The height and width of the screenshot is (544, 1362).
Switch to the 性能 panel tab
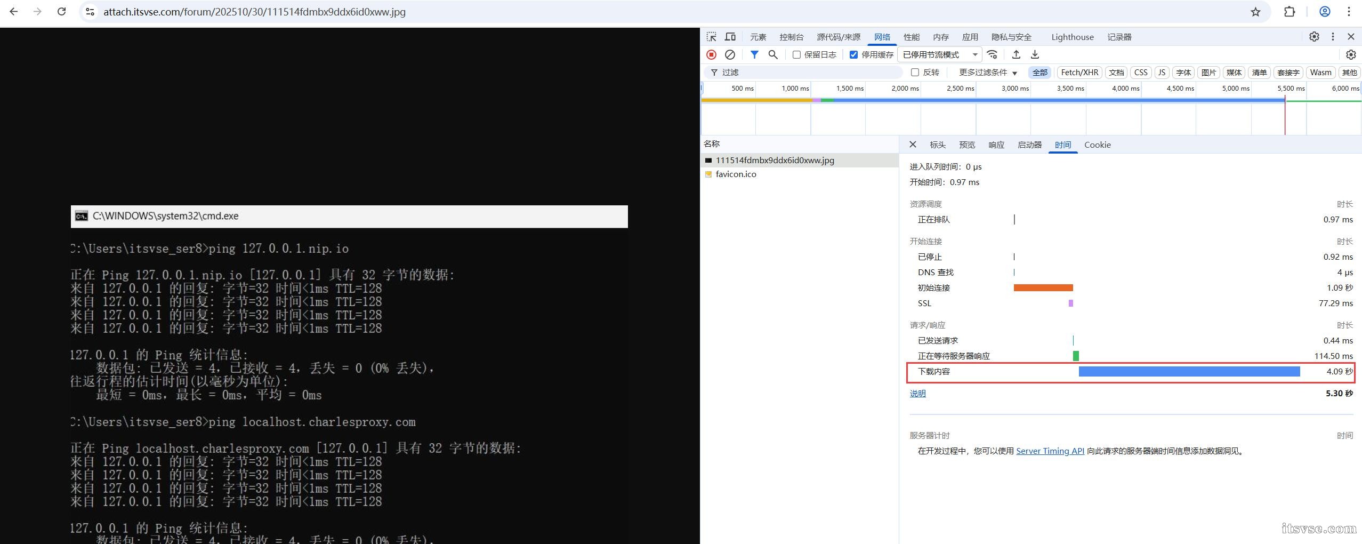pos(912,37)
